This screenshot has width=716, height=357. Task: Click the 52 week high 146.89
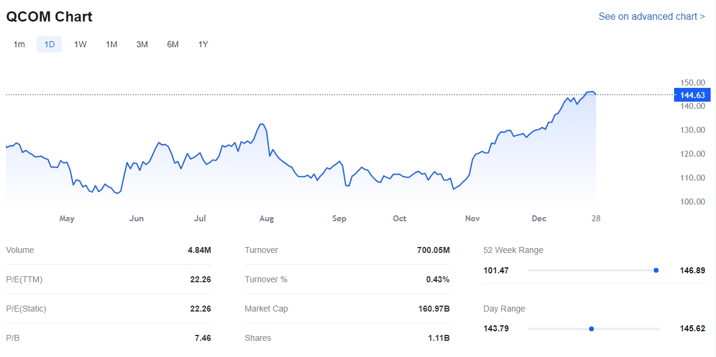pyautogui.click(x=693, y=270)
